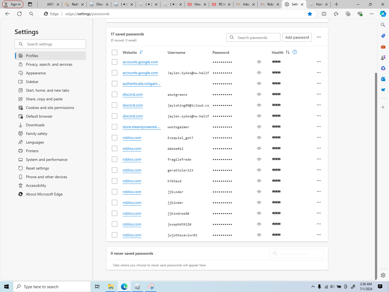Viewport: 389px width, 292px height.
Task: Click the page vertical scrollbar
Action: tap(376, 176)
